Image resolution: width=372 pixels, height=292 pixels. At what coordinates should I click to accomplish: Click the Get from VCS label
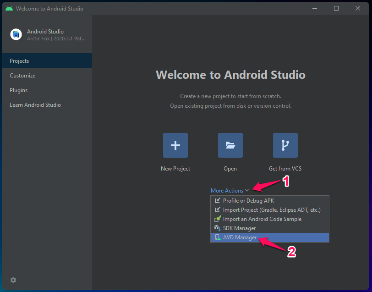(285, 169)
